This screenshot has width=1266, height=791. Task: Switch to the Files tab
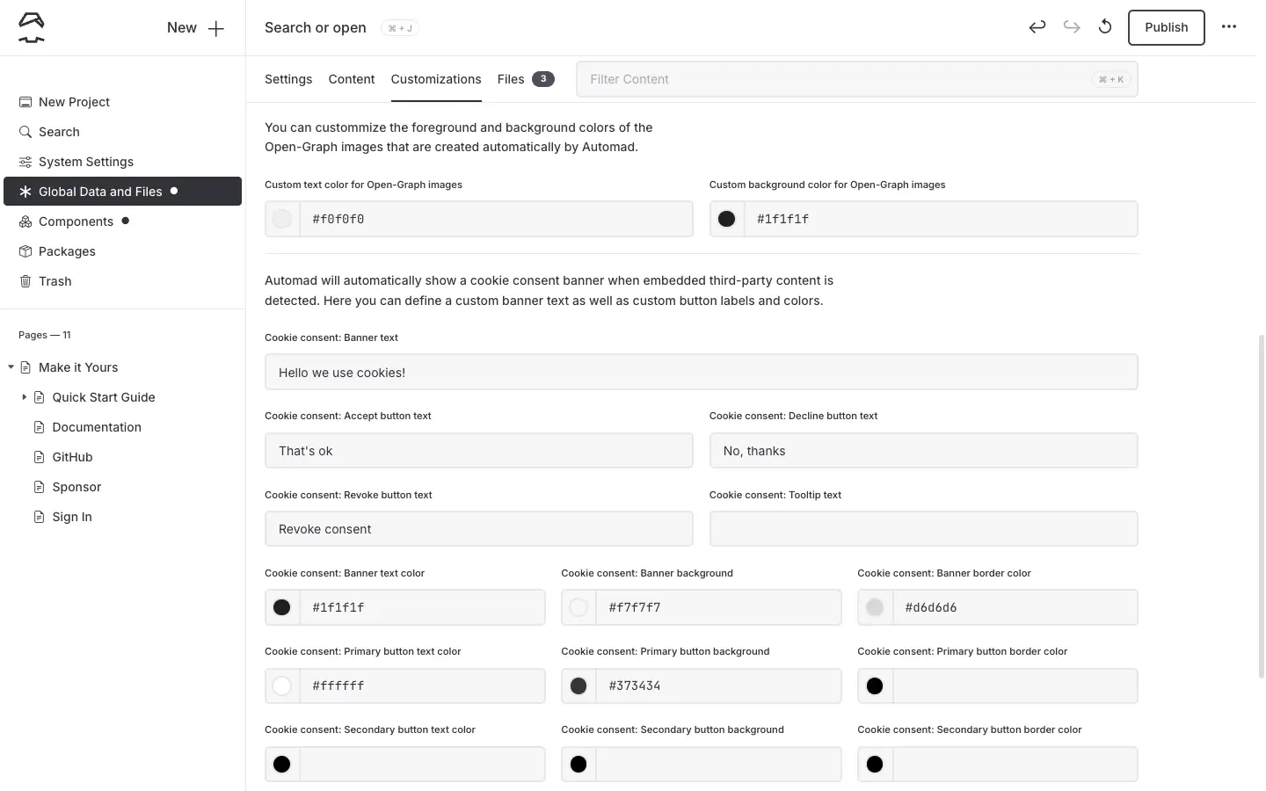[511, 79]
